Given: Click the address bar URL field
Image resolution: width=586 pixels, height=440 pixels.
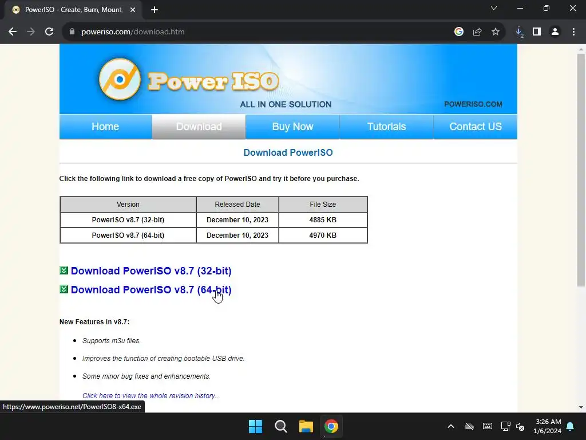Looking at the screenshot, I should coord(262,32).
